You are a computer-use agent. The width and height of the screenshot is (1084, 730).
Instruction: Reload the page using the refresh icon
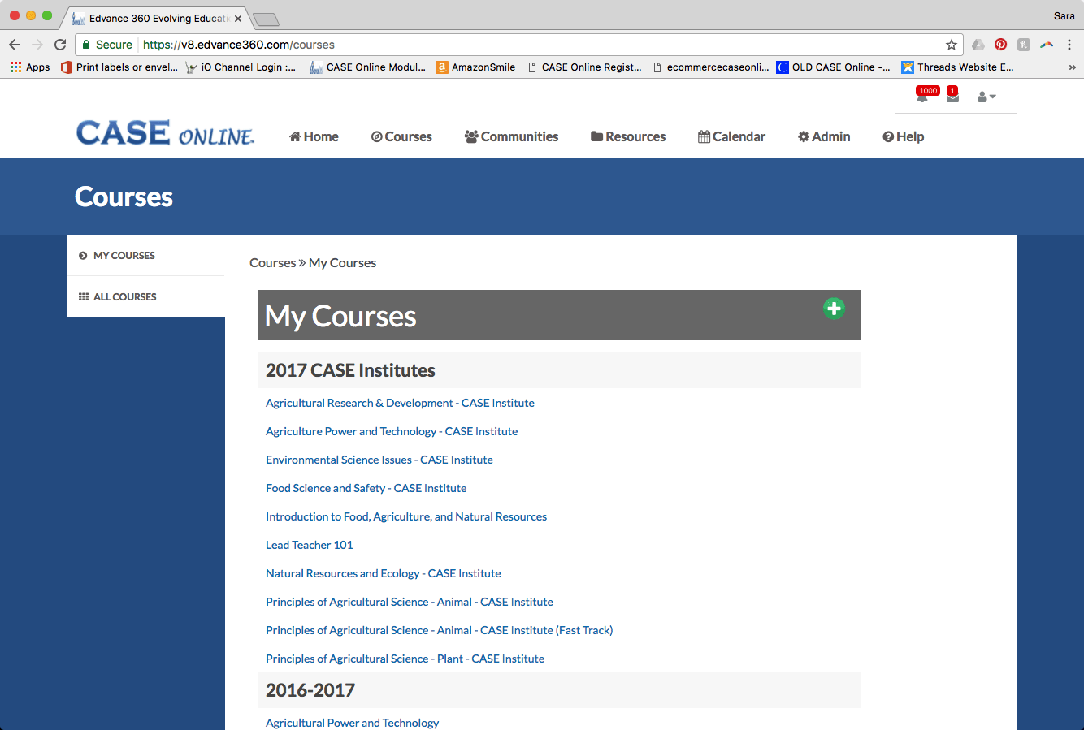(60, 45)
